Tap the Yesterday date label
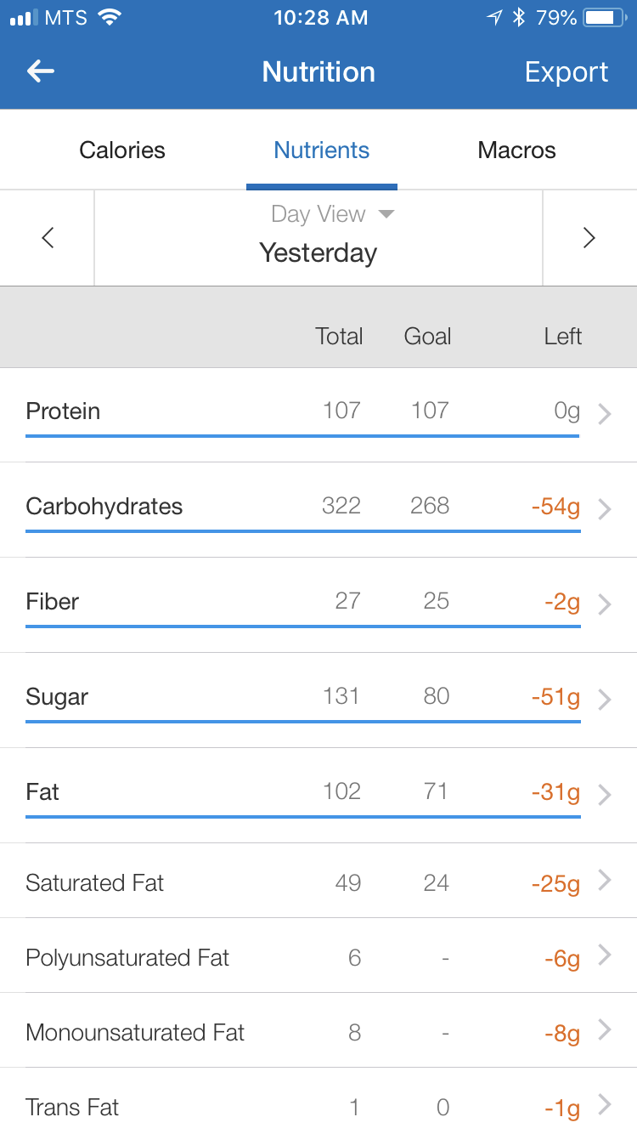Screen dimensions: 637x1134 click(x=318, y=252)
